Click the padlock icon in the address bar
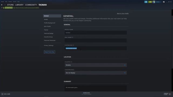Screen dimensions: 173x97 4,8
